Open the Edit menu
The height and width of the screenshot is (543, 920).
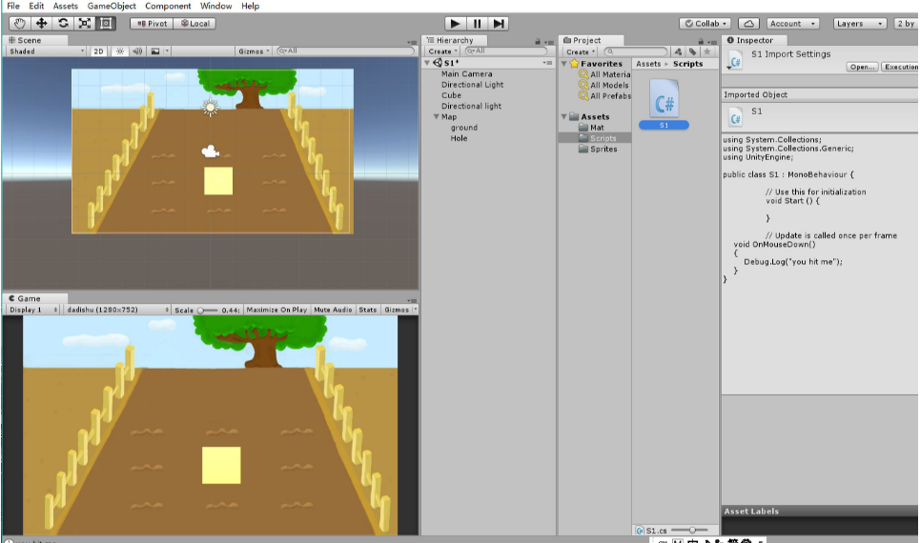pyautogui.click(x=36, y=6)
